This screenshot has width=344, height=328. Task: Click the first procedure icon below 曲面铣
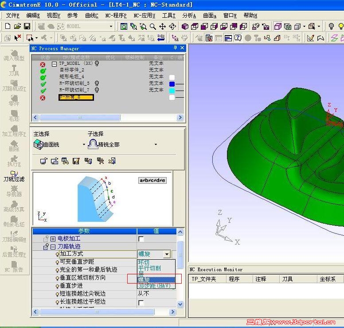point(43,161)
